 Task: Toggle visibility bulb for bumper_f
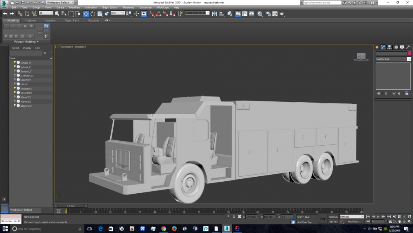point(15,71)
